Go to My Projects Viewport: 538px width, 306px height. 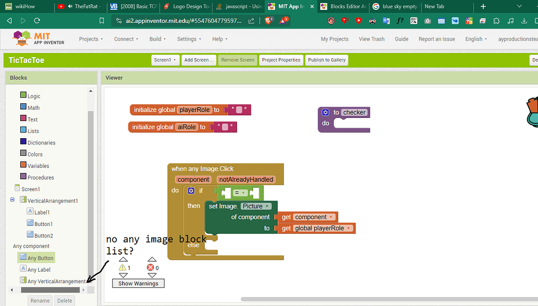pos(335,39)
